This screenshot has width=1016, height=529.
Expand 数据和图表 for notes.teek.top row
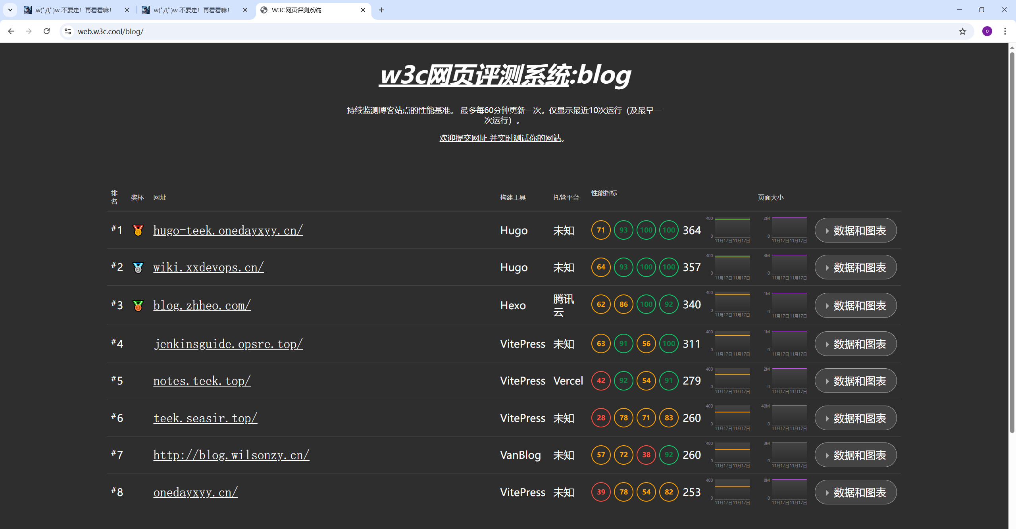855,381
